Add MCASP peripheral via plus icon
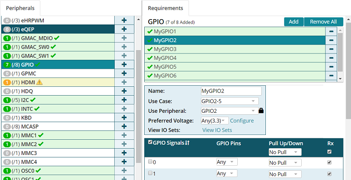Viewport: 351px width, 180px height. (124, 127)
